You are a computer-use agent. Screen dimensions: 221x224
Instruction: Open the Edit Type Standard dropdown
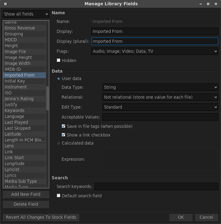[x=160, y=107]
